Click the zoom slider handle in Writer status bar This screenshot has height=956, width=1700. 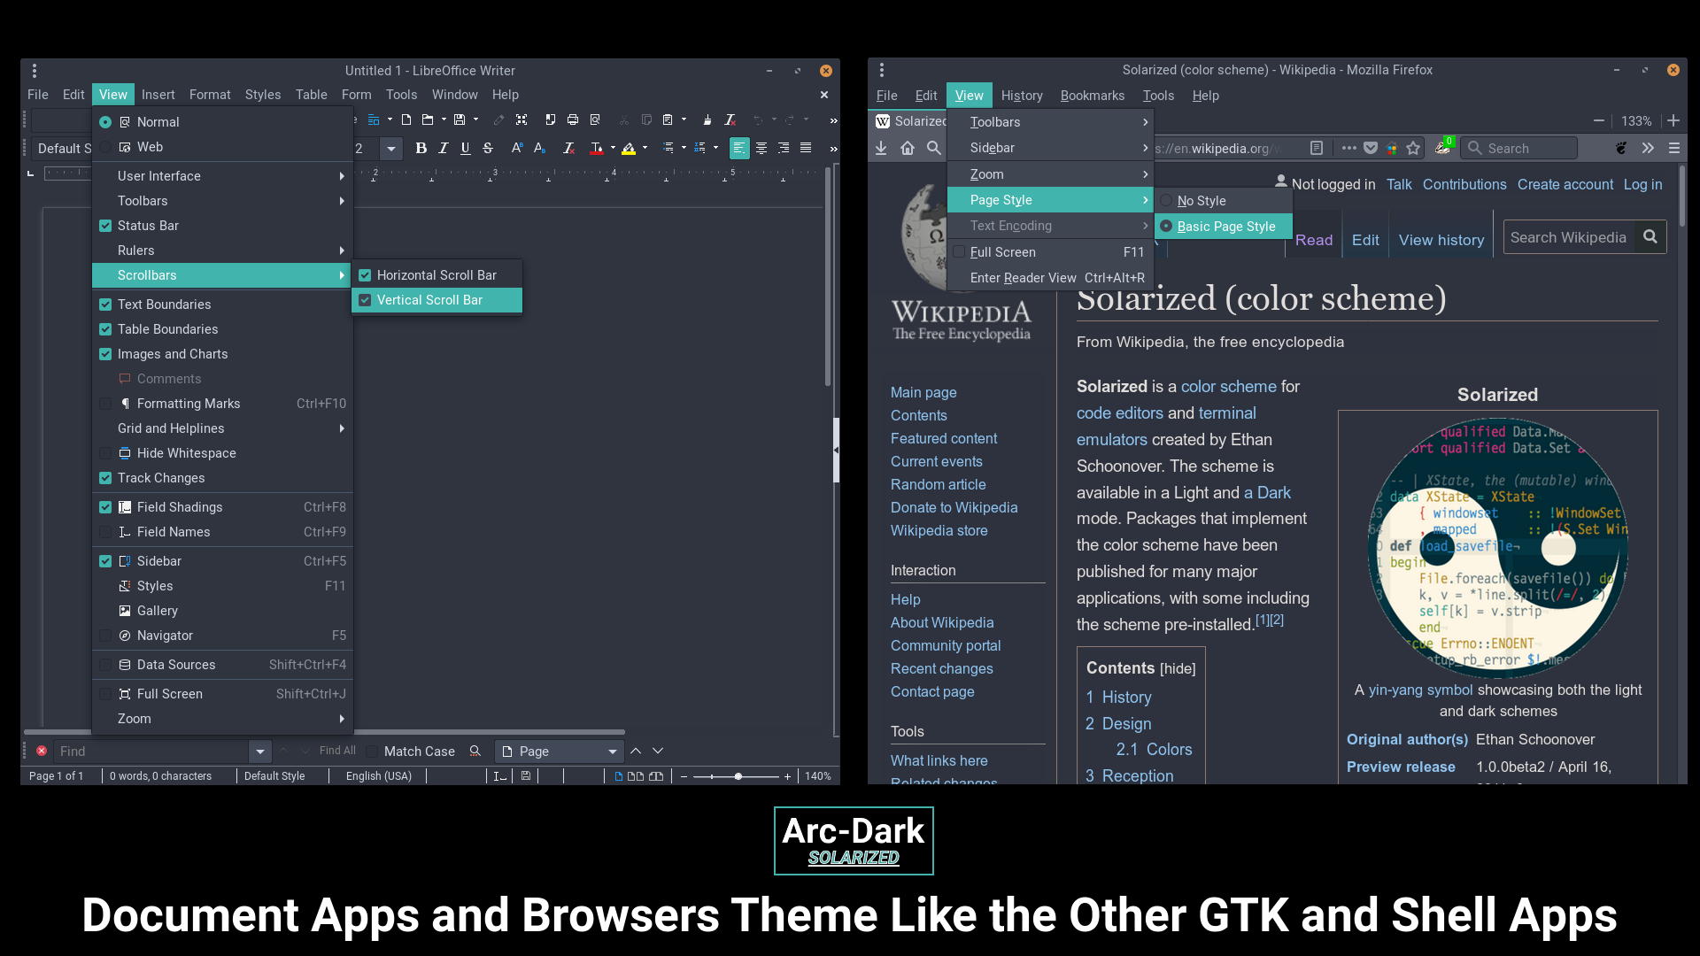[x=738, y=776]
